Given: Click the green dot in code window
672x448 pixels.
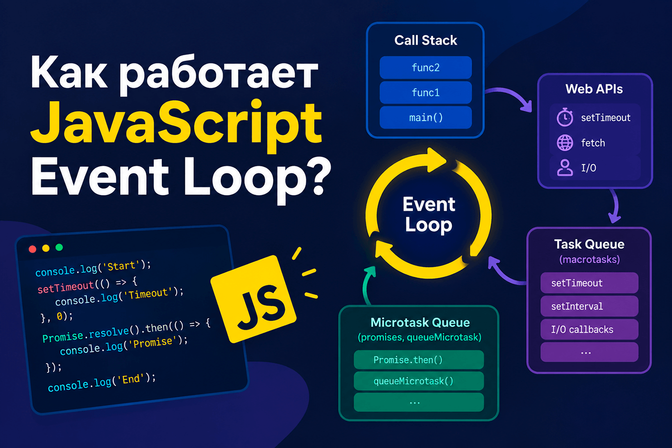Looking at the screenshot, I should [59, 247].
